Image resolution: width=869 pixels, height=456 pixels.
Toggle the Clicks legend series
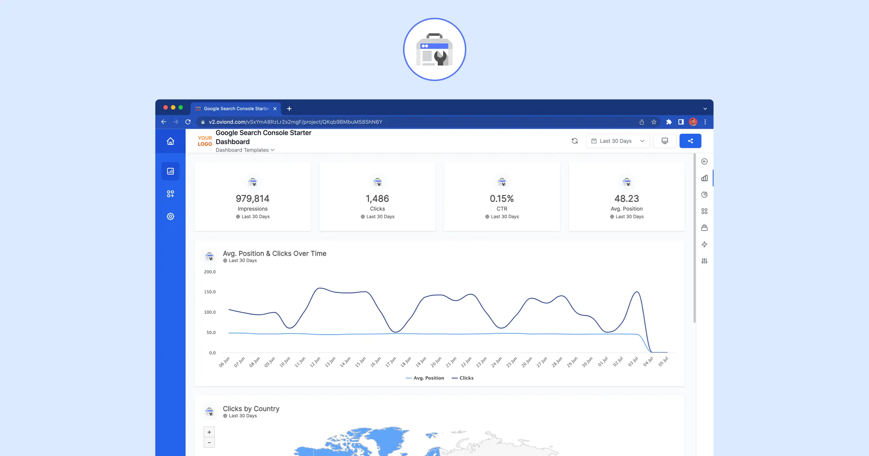click(463, 378)
